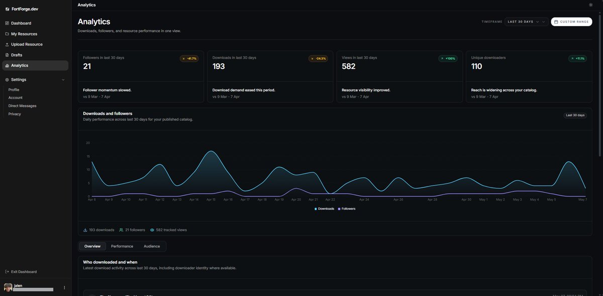603x296 pixels.
Task: Switch to the Overview tab
Action: pyautogui.click(x=92, y=246)
